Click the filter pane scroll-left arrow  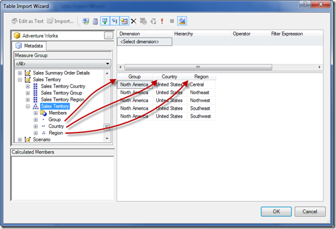tap(120, 67)
